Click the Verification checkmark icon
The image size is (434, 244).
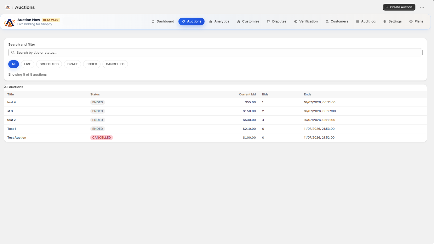tap(296, 21)
